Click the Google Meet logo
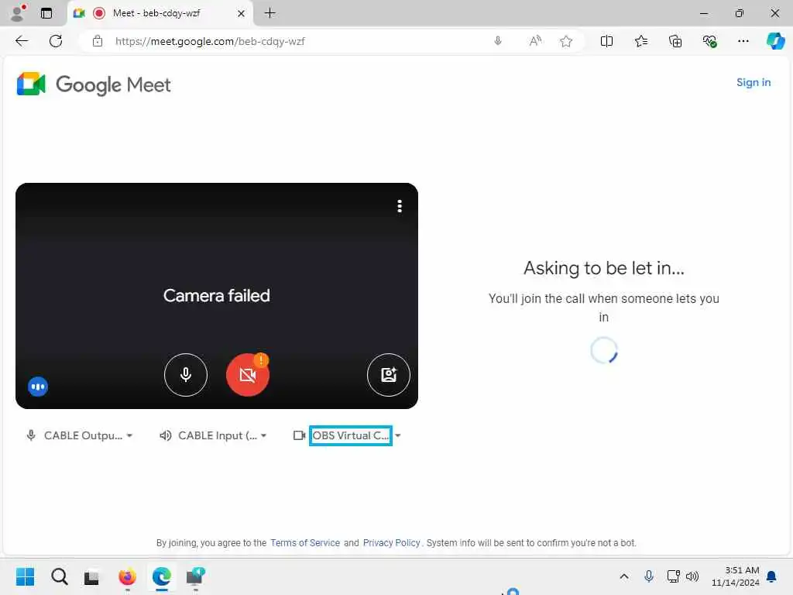The image size is (793, 595). [x=94, y=84]
